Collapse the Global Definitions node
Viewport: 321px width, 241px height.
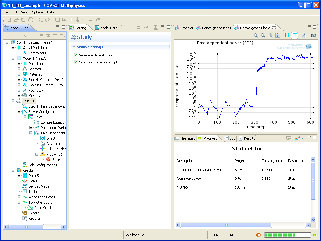pyautogui.click(x=13, y=48)
